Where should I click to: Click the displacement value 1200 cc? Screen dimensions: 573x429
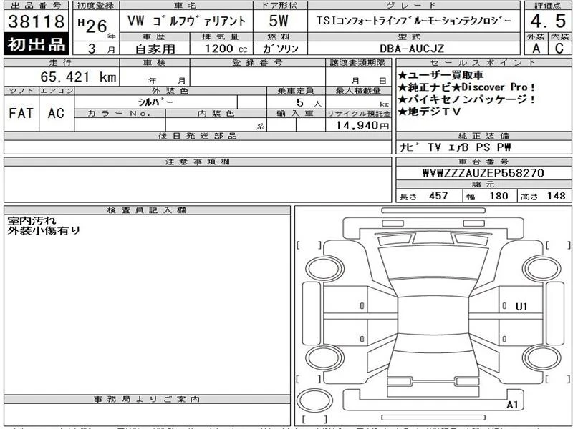pyautogui.click(x=226, y=49)
